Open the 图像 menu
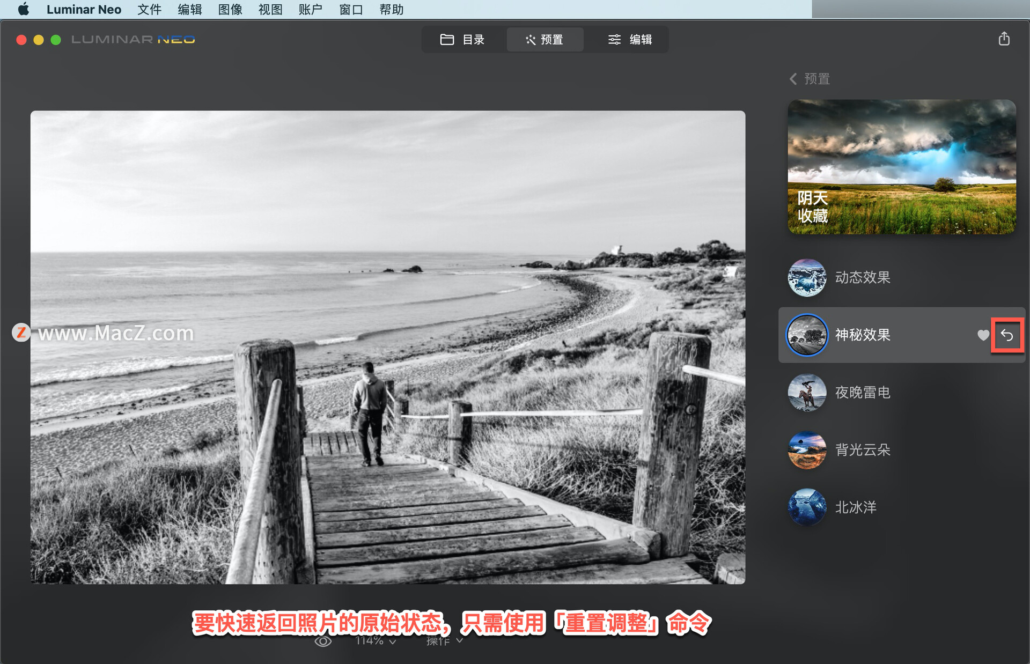Viewport: 1030px width, 664px height. tap(230, 9)
